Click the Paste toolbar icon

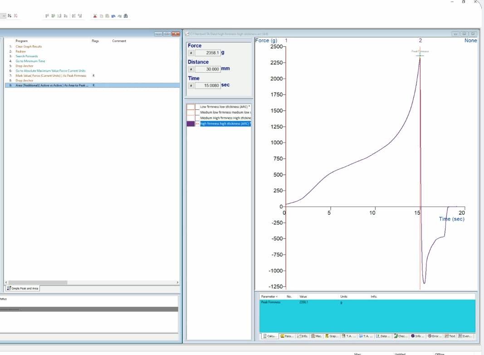107,16
